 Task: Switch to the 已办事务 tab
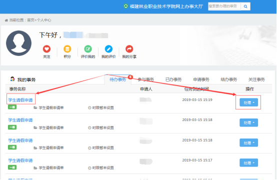tap(173, 79)
